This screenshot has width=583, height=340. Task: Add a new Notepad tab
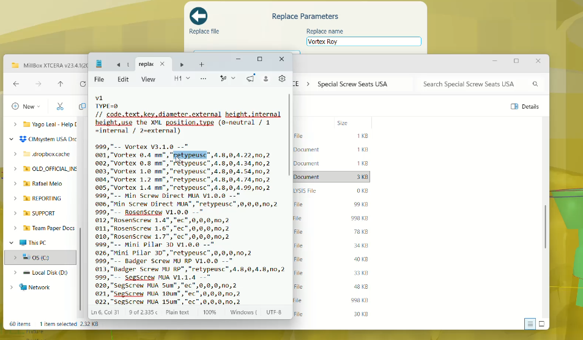point(201,64)
